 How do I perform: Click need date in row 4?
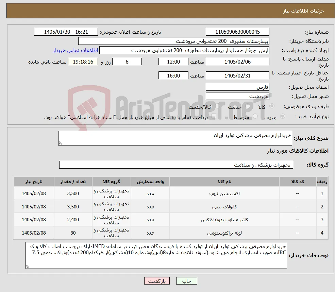34,233
